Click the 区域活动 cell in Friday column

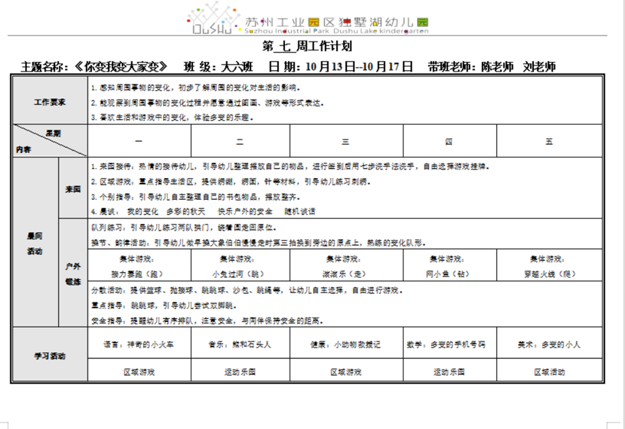point(549,372)
